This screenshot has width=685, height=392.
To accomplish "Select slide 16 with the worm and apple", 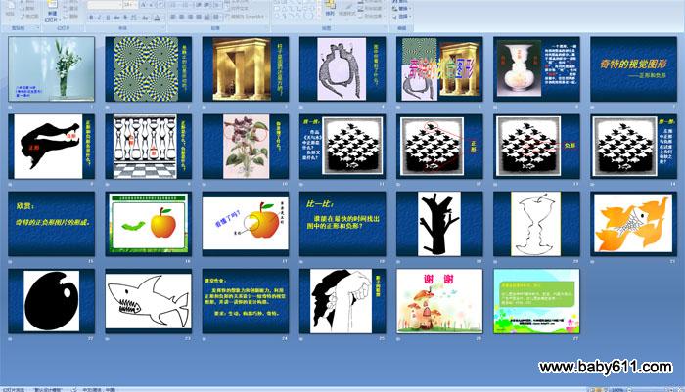I will coord(148,224).
